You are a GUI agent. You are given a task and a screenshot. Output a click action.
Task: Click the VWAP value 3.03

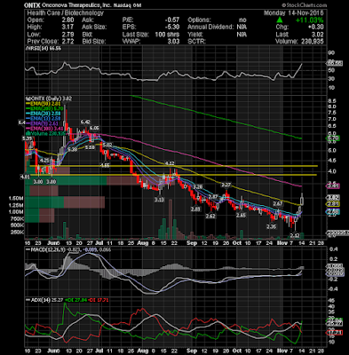(173, 42)
